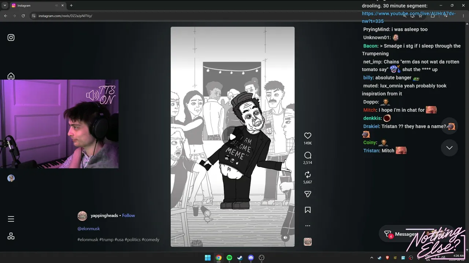Open the #trump hashtag

click(106, 240)
